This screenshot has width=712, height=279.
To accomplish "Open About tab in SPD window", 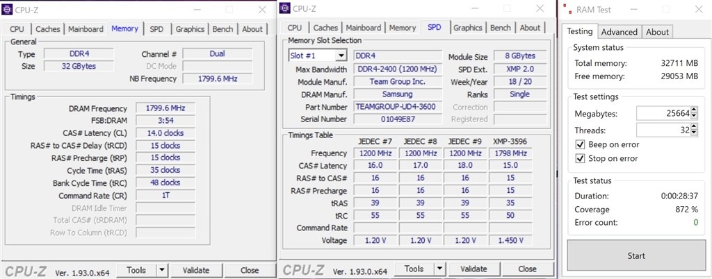I will click(530, 28).
